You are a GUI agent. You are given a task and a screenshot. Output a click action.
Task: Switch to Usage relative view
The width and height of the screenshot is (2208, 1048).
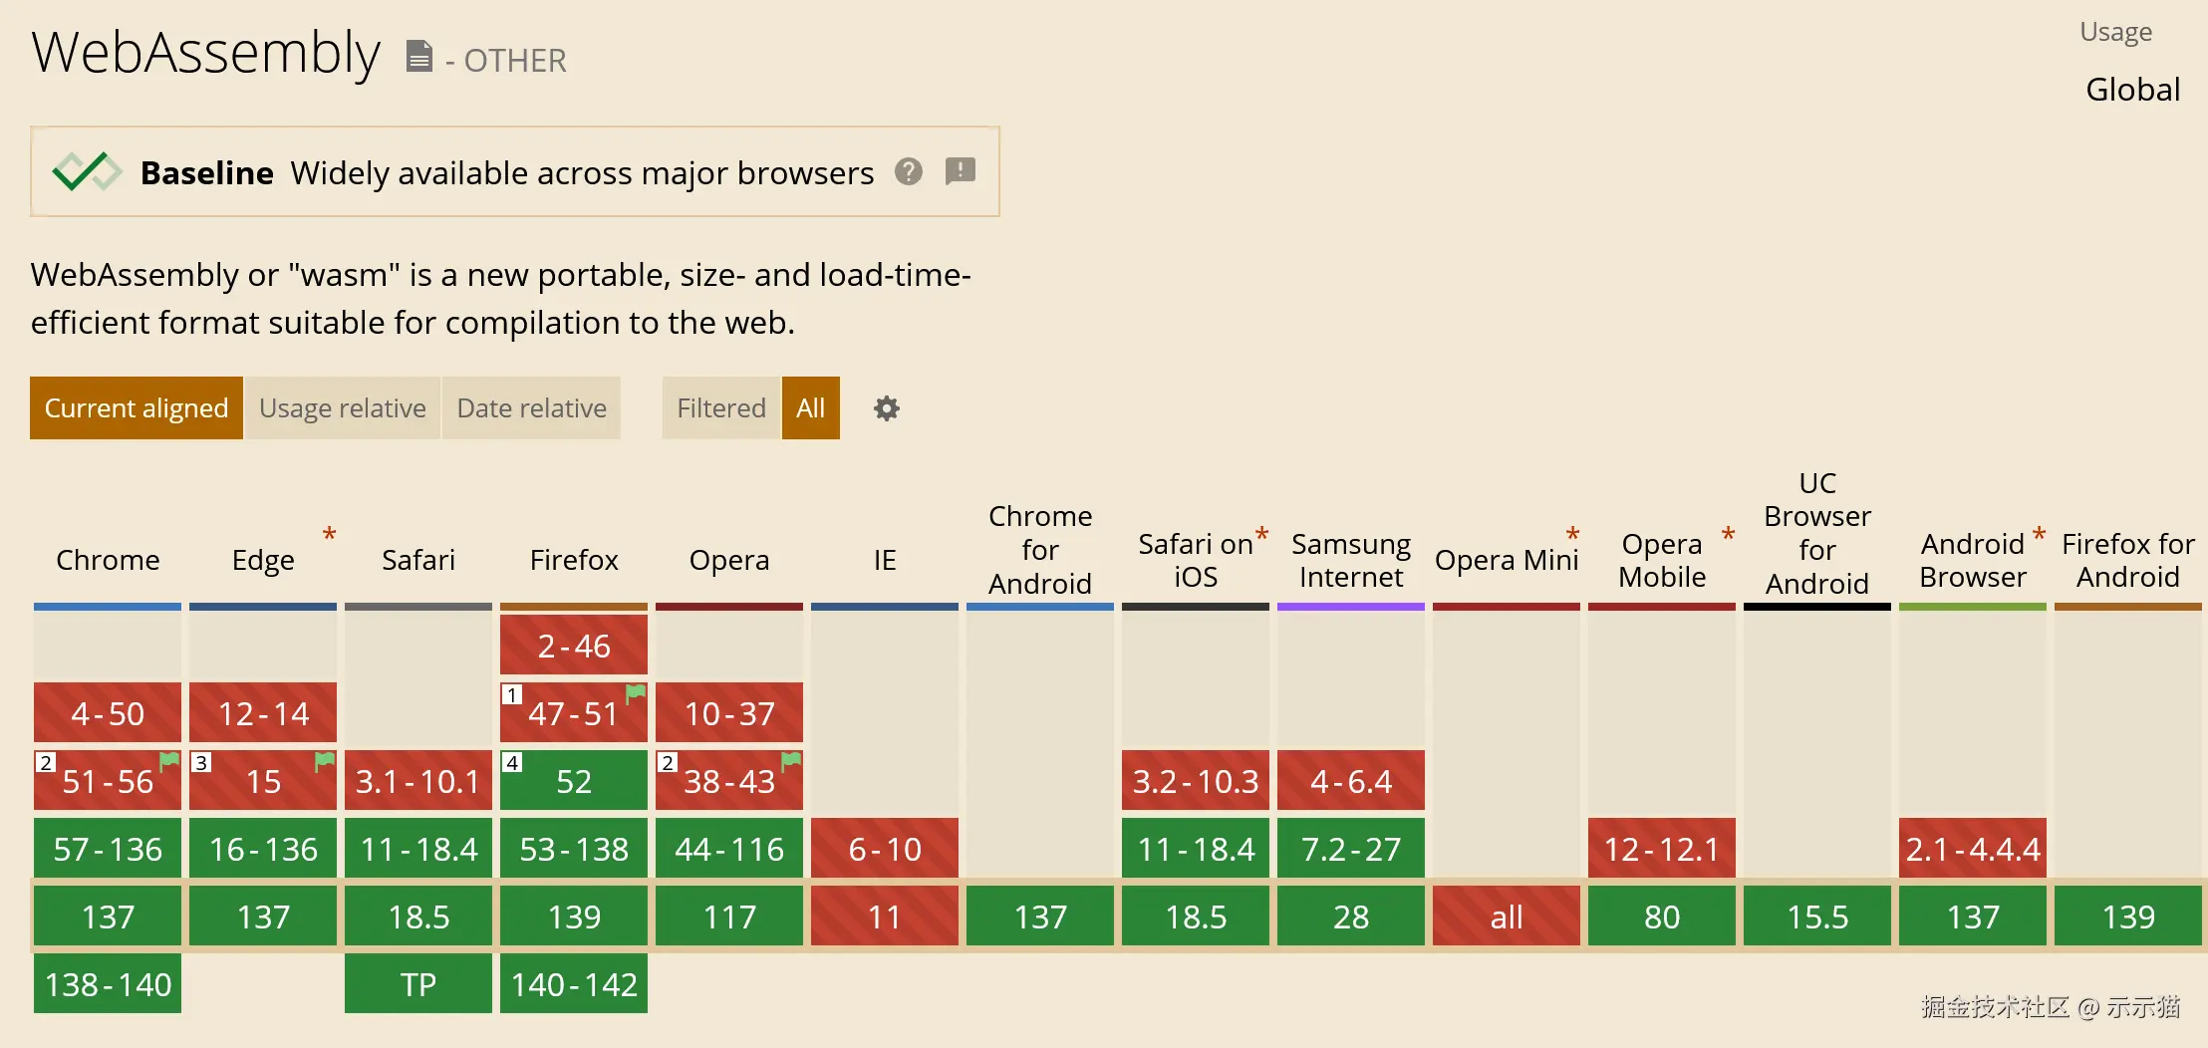point(342,408)
